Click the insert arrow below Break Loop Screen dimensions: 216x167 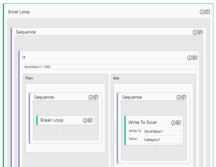(x=66, y=131)
